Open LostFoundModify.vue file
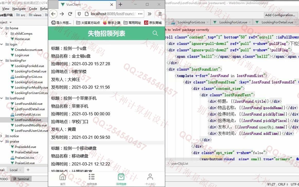This screenshot has height=187, width=299. [x=31, y=125]
